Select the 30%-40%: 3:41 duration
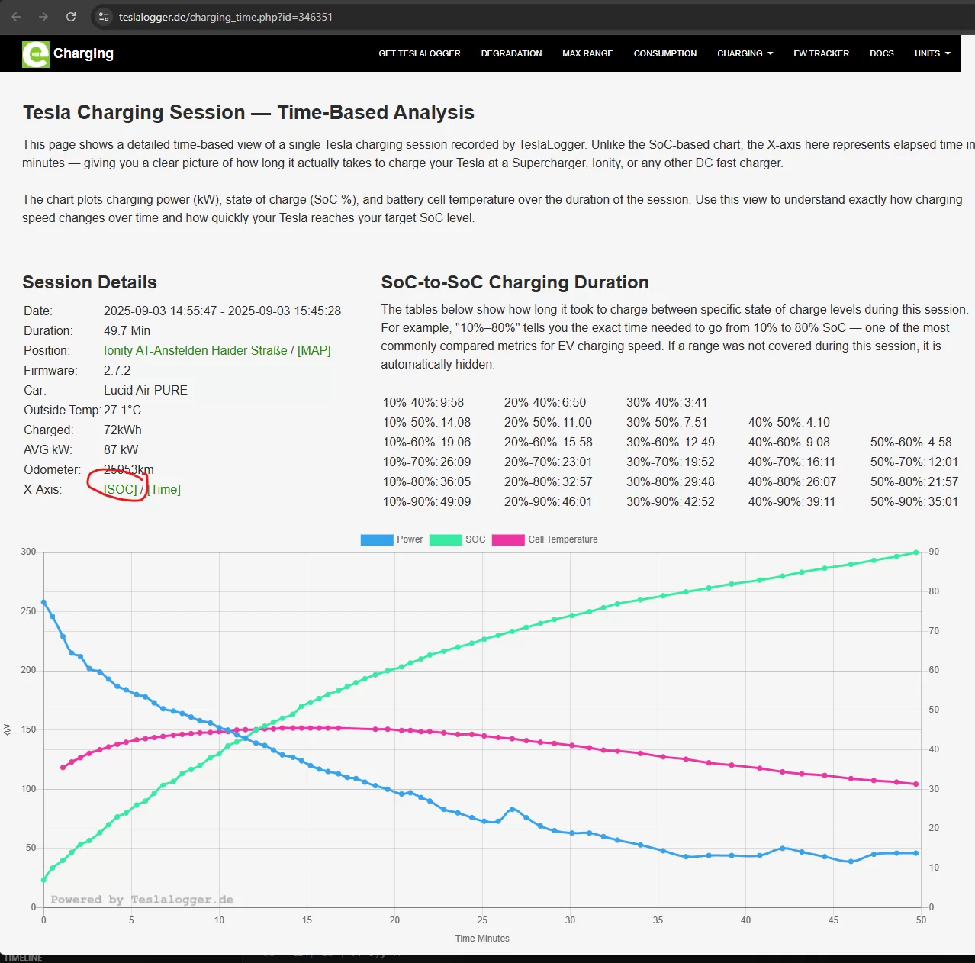 click(667, 402)
